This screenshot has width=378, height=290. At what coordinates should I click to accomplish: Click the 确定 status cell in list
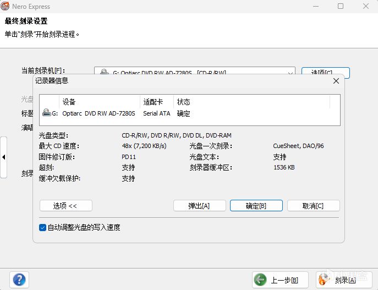point(183,113)
